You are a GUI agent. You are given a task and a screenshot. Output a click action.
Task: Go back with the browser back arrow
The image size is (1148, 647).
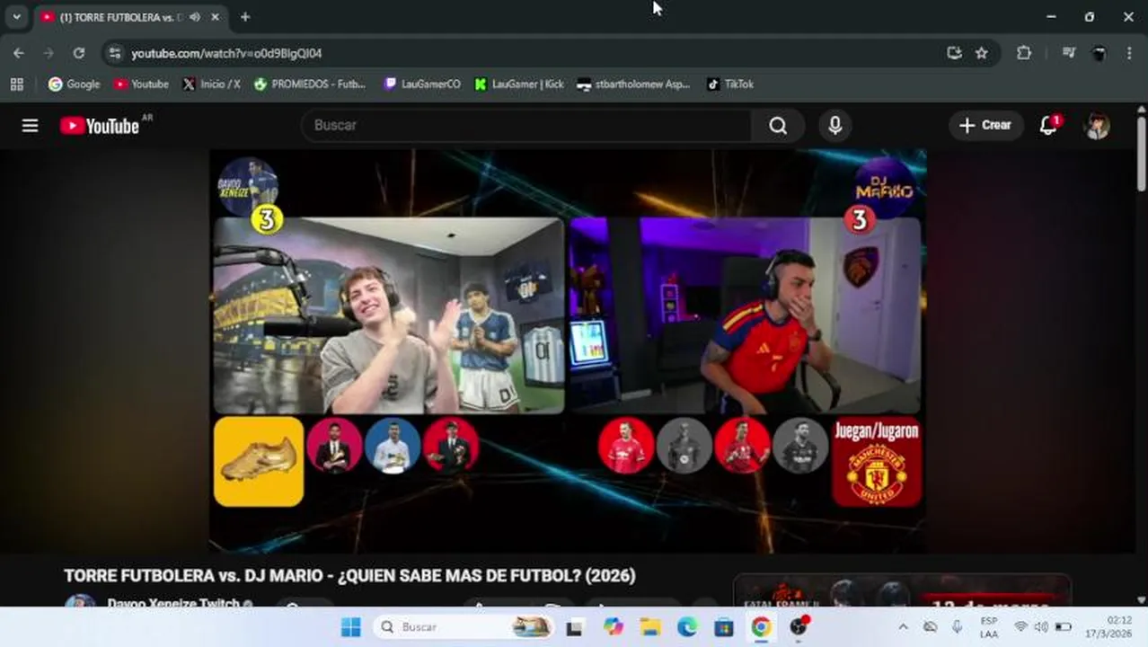click(19, 53)
